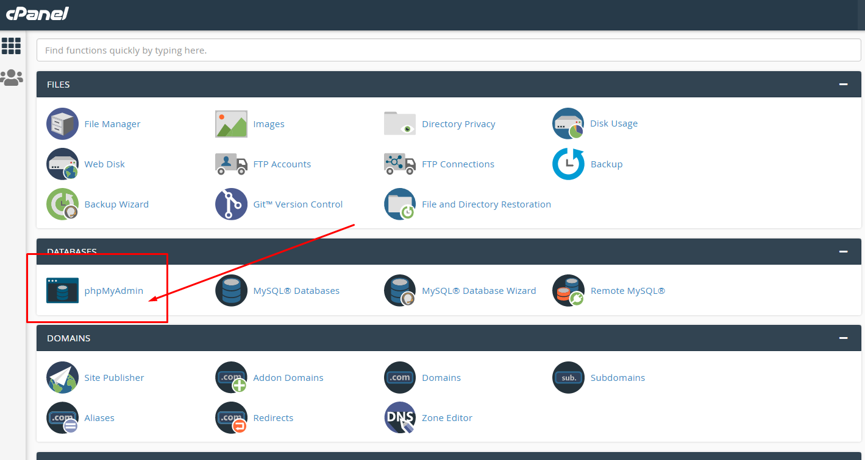The height and width of the screenshot is (460, 865).
Task: Open the Backup Wizard link
Action: coord(116,204)
